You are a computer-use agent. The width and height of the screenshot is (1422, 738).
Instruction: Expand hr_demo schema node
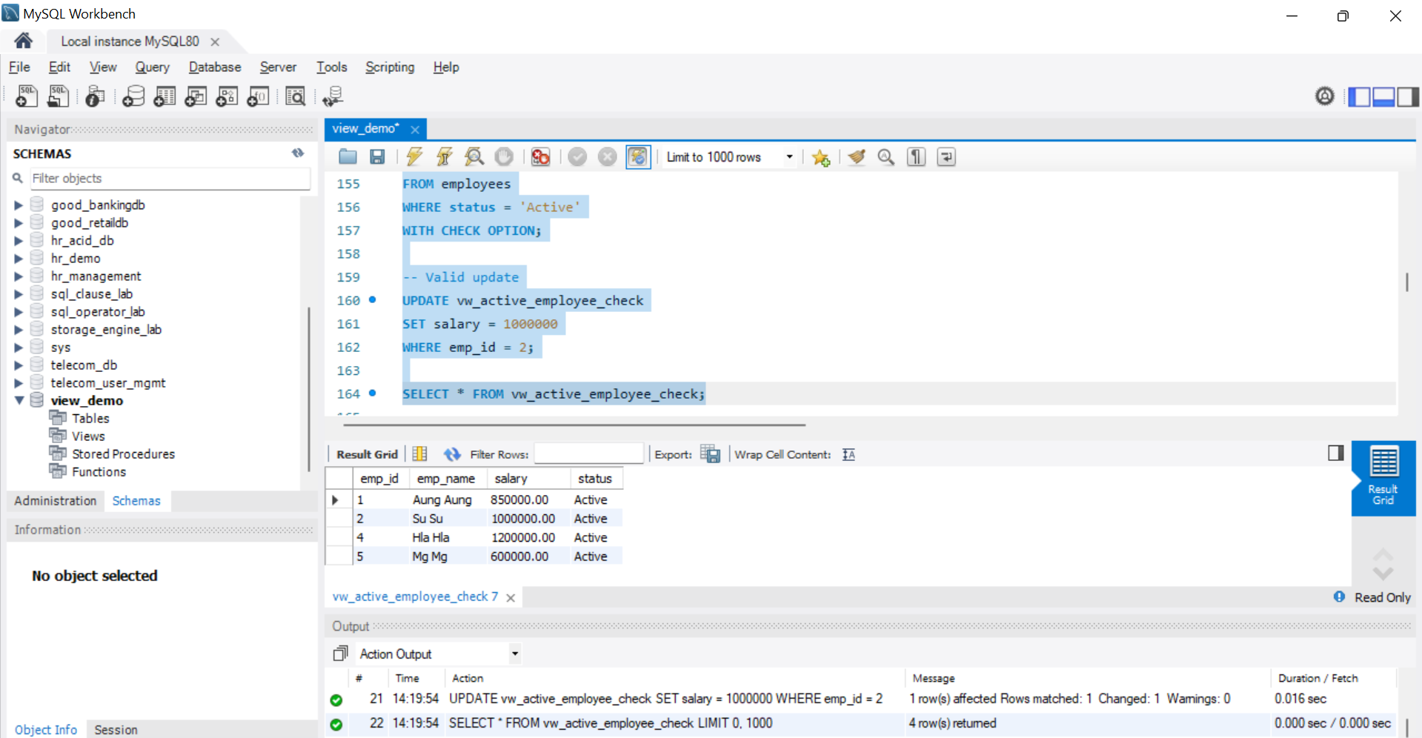(19, 259)
